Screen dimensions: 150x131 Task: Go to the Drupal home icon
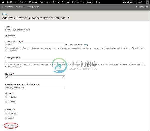(3, 2)
